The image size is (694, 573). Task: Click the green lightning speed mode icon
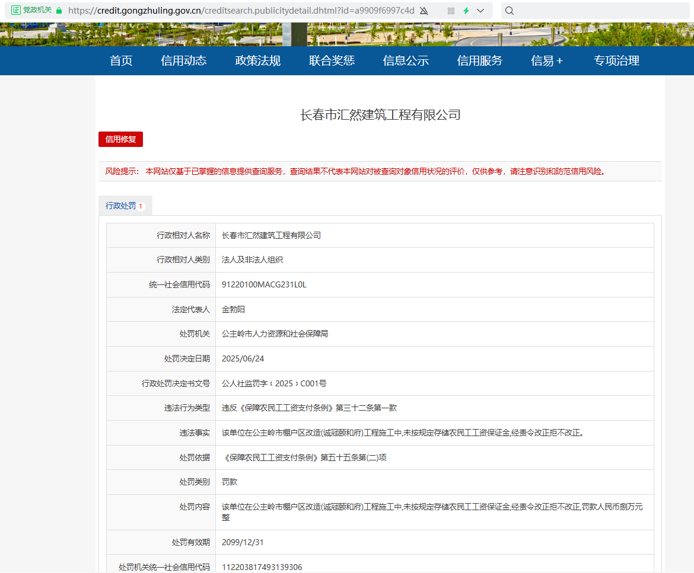[x=466, y=11]
